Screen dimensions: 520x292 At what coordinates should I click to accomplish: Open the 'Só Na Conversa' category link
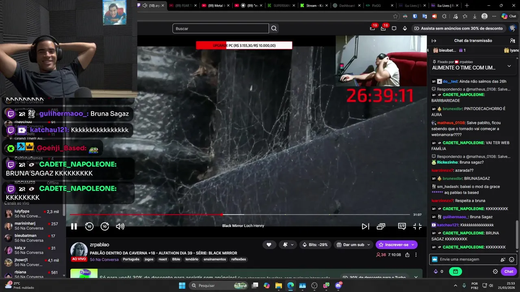(104, 260)
